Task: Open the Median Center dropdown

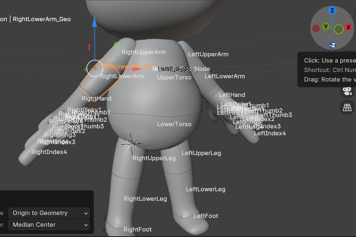Action: pos(49,225)
